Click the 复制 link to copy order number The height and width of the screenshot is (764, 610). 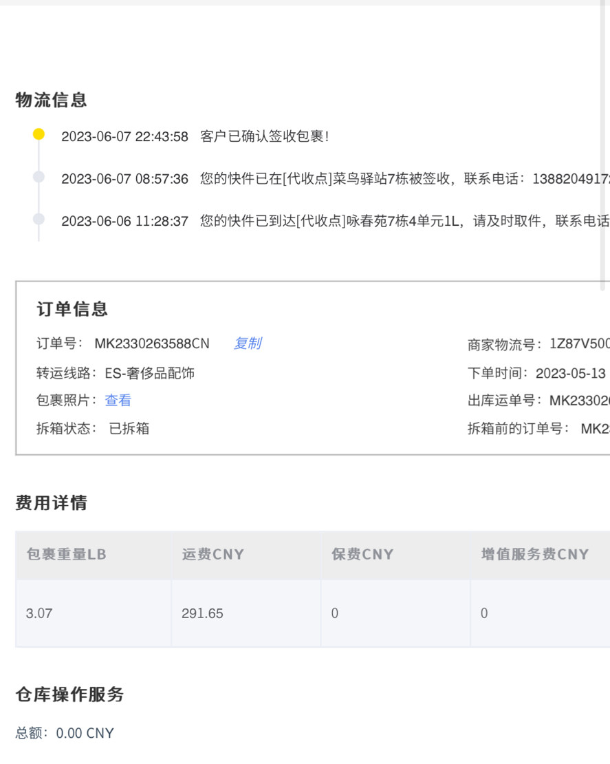click(x=248, y=343)
